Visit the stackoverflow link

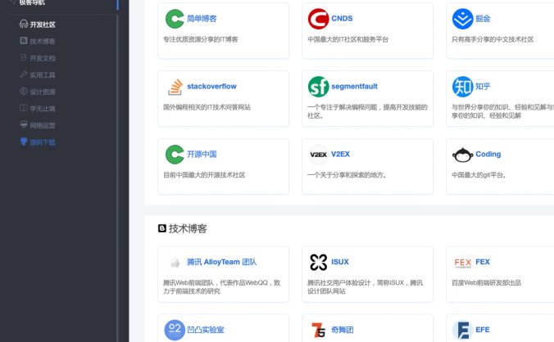[x=211, y=87]
